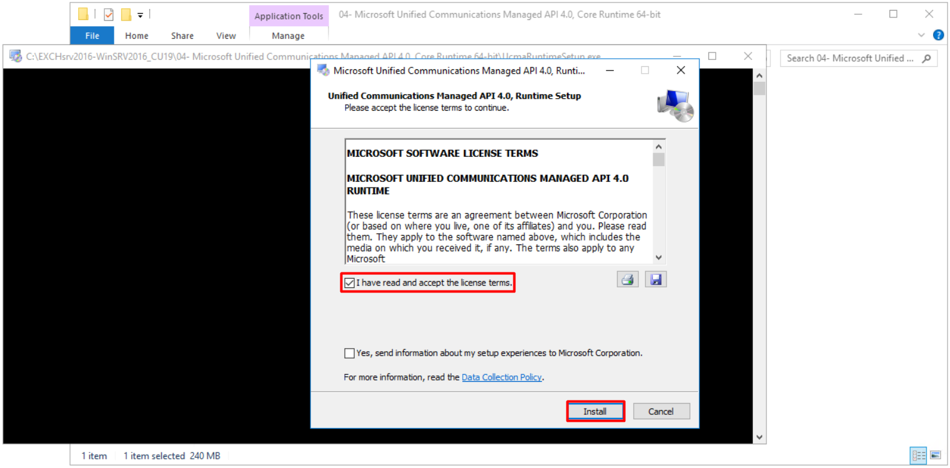Save the license terms via floppy icon
950x468 pixels.
[x=656, y=279]
